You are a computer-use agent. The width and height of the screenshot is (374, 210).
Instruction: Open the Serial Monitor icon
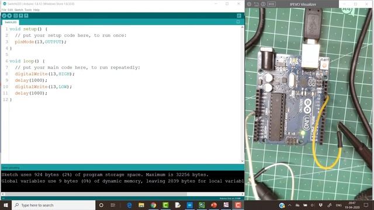coord(239,16)
